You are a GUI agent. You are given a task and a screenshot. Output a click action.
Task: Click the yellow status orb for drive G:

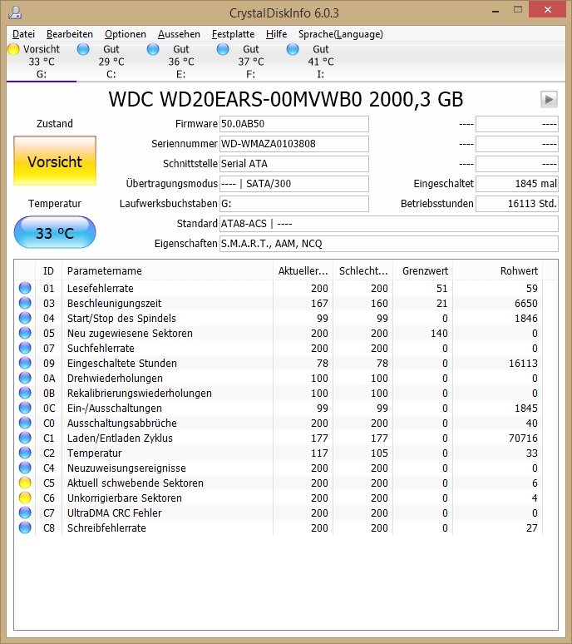(x=13, y=49)
